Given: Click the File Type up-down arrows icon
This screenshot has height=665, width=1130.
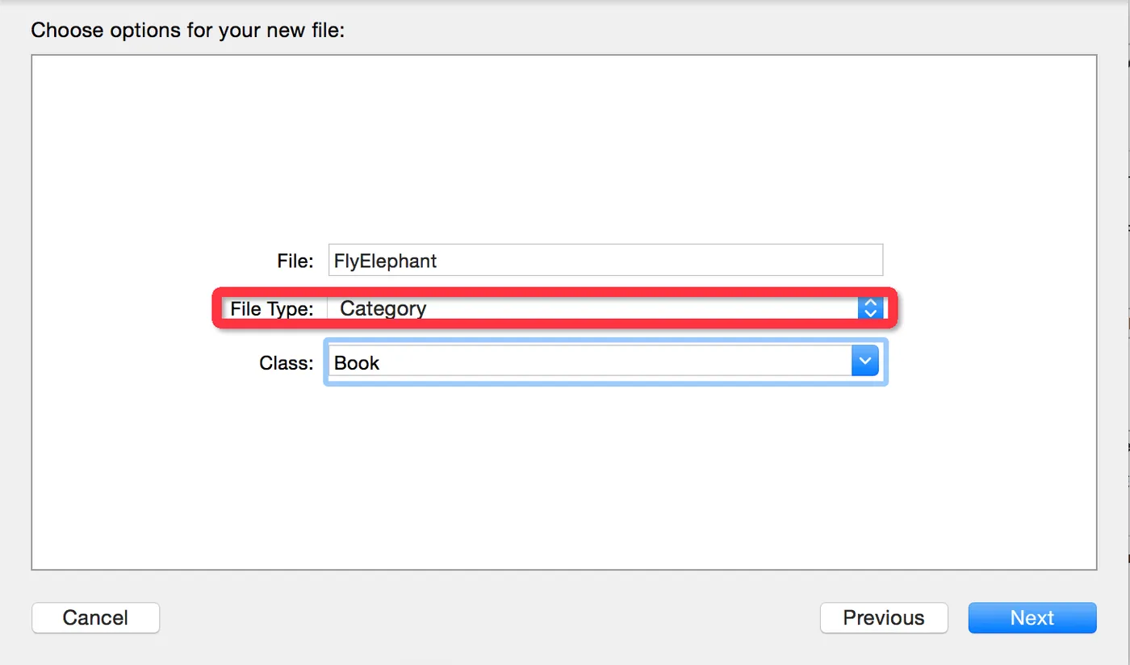Looking at the screenshot, I should pos(870,307).
